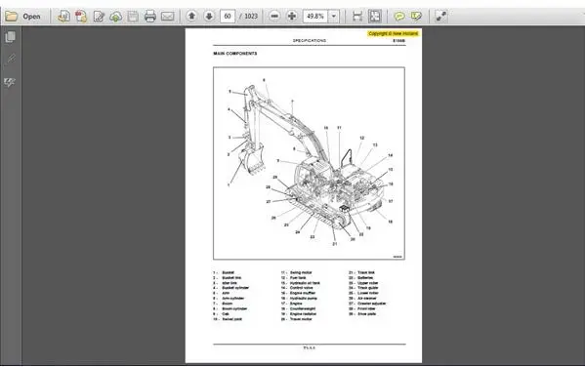Image resolution: width=585 pixels, height=367 pixels.
Task: Print the document using the printer icon
Action: pyautogui.click(x=150, y=17)
